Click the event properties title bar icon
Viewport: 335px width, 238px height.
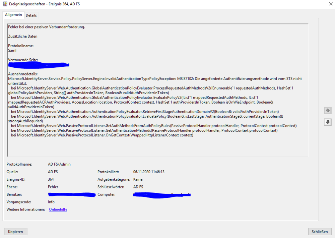[5, 4]
